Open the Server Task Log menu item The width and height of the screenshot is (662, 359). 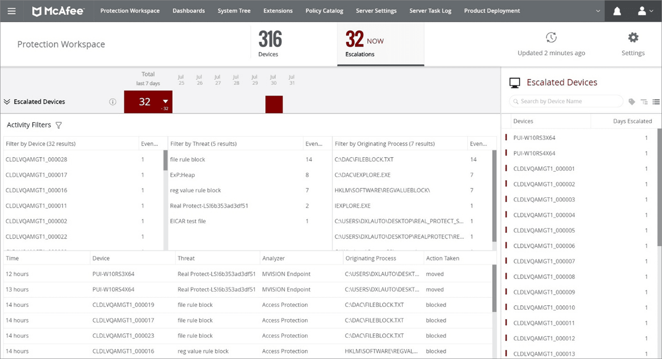[x=430, y=11]
